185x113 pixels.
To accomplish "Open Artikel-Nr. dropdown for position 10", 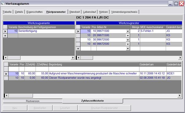I will tap(128, 31).
